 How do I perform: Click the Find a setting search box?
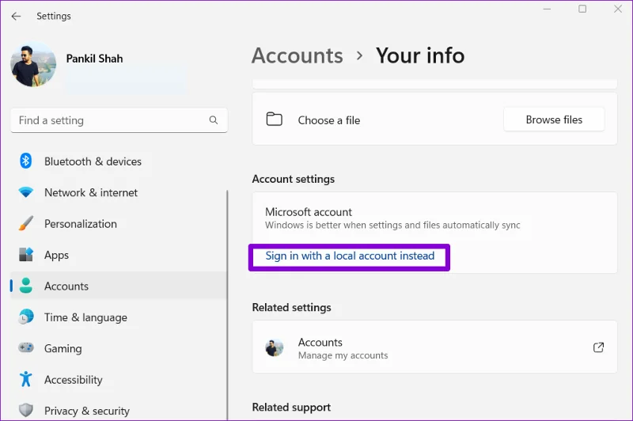coord(119,119)
